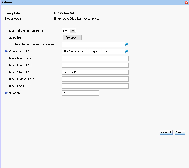Close the Options dialog with the red X
The height and width of the screenshot is (168, 189).
(x=186, y=2)
